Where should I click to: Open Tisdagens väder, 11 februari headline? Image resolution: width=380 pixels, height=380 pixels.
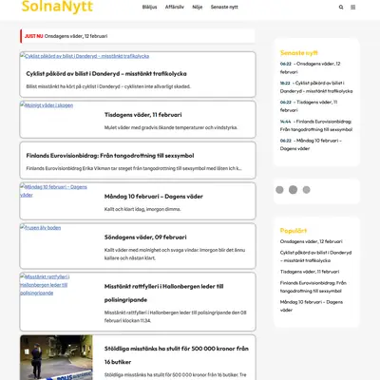coord(143,115)
